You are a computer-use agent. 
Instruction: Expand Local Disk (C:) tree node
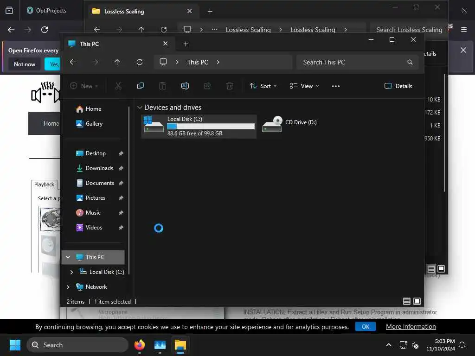click(x=71, y=272)
